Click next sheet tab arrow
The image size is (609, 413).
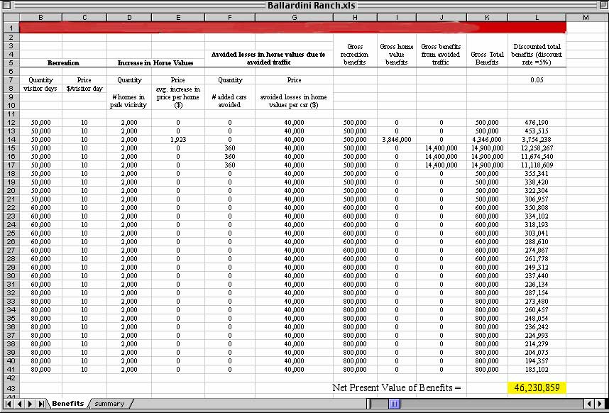[x=30, y=404]
